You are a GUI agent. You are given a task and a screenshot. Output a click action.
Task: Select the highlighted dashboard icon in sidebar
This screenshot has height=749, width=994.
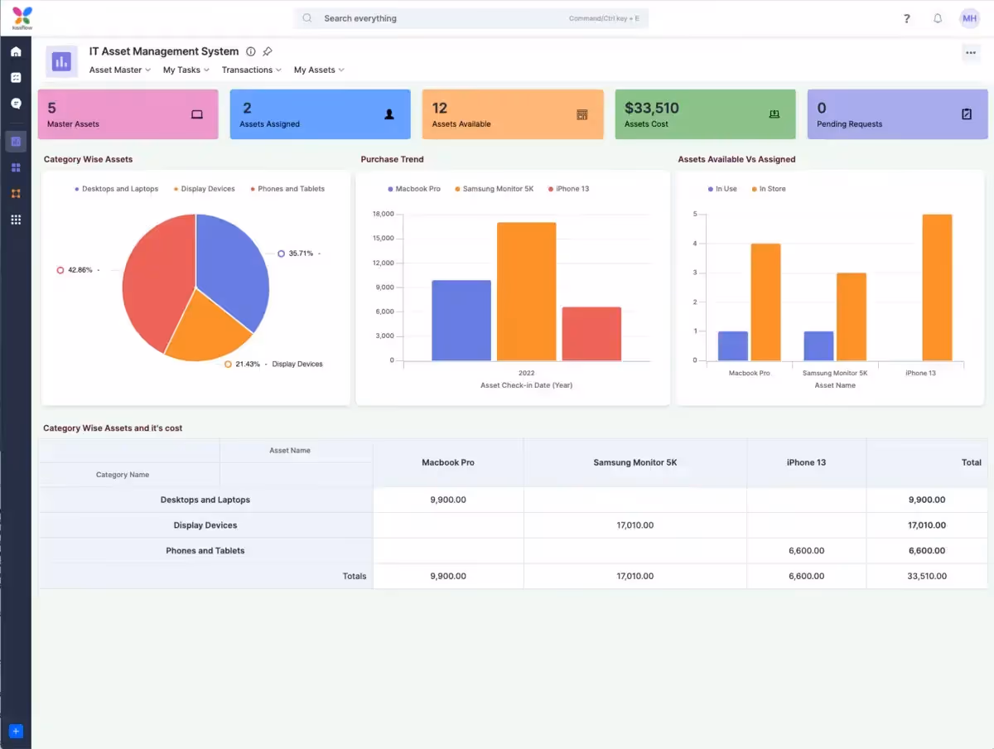(x=15, y=141)
